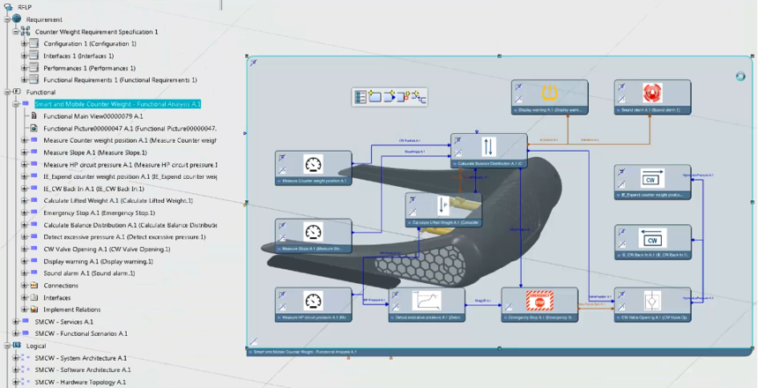Click the graph icon in Detect excessive pressure block
The image size is (758, 388).
(427, 301)
